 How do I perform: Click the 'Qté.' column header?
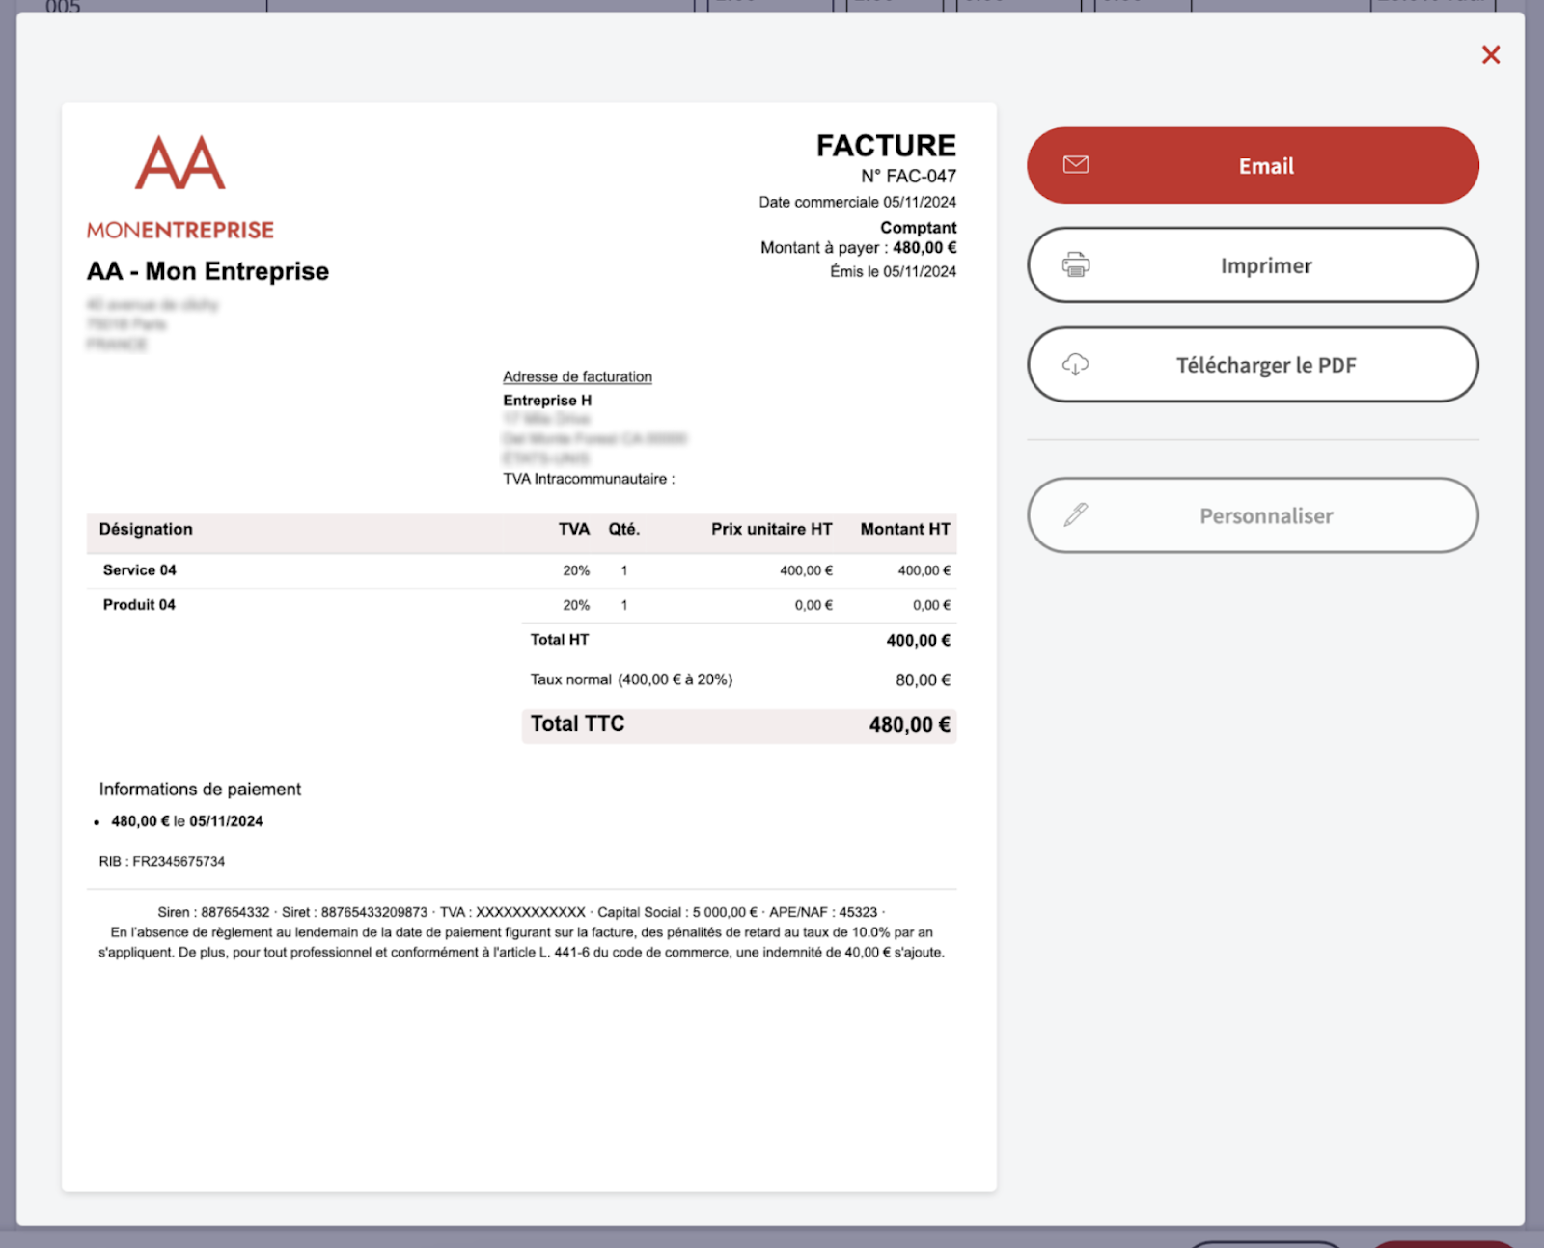(x=623, y=529)
